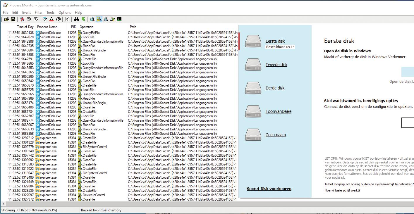
Task: Click the 'Open de disk L' link
Action: [401, 82]
